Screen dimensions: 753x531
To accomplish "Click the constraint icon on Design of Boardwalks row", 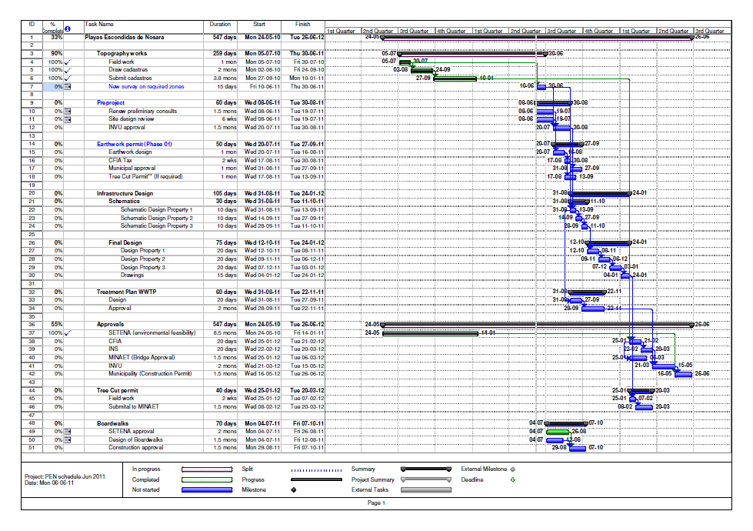I will click(68, 439).
